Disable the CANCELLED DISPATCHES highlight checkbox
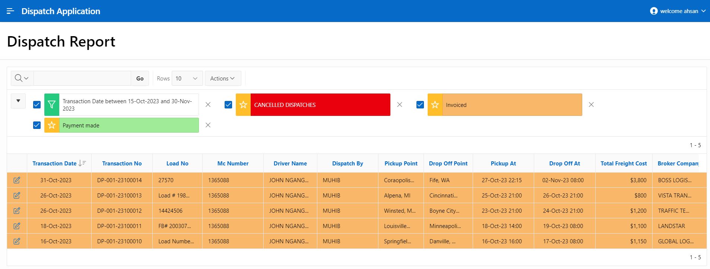The width and height of the screenshot is (710, 269). 228,105
